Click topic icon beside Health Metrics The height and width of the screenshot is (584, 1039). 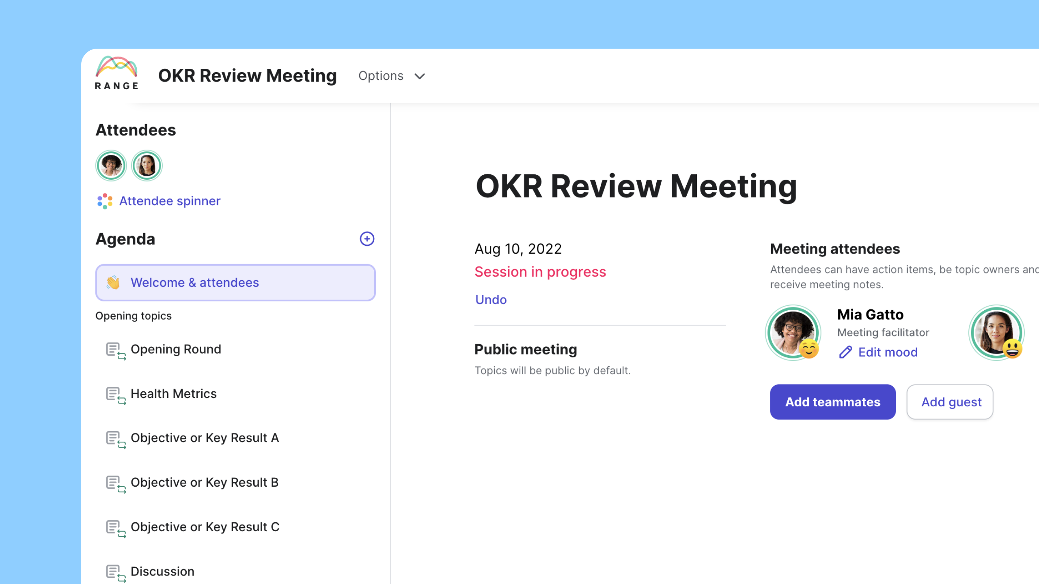coord(116,396)
